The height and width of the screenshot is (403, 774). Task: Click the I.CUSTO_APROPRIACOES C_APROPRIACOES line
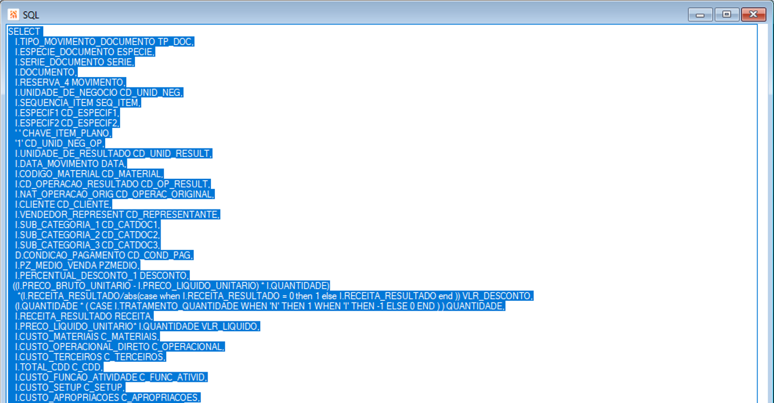(108, 397)
